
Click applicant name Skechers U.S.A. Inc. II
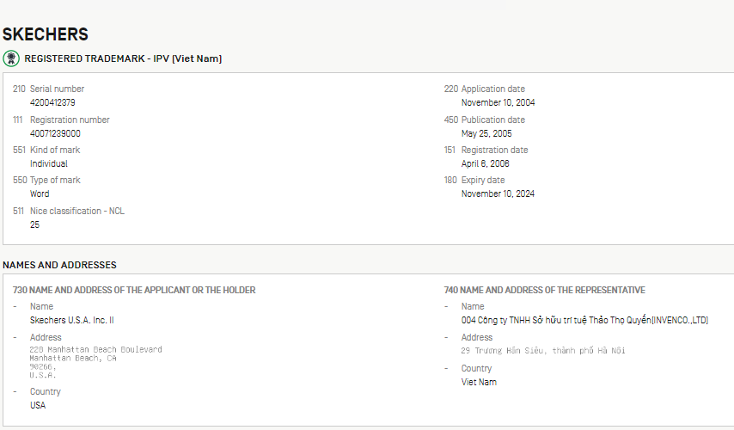click(72, 320)
